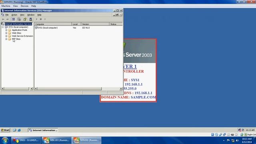Click the MMC console icon beside File menu
Screen dimensions: 256x144
click(2, 15)
